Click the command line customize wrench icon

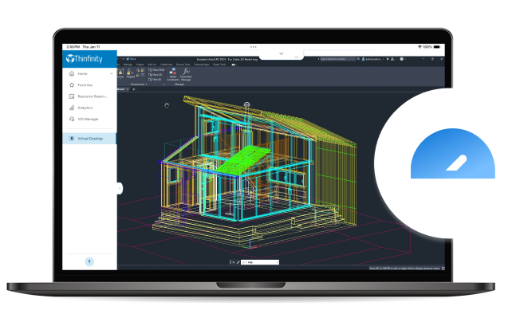pyautogui.click(x=238, y=262)
